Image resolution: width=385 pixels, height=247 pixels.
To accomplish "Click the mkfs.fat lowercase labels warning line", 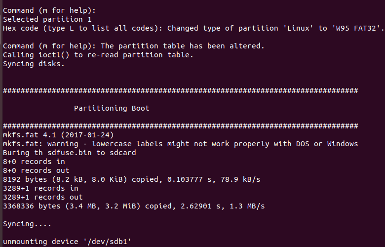I will coord(180,144).
